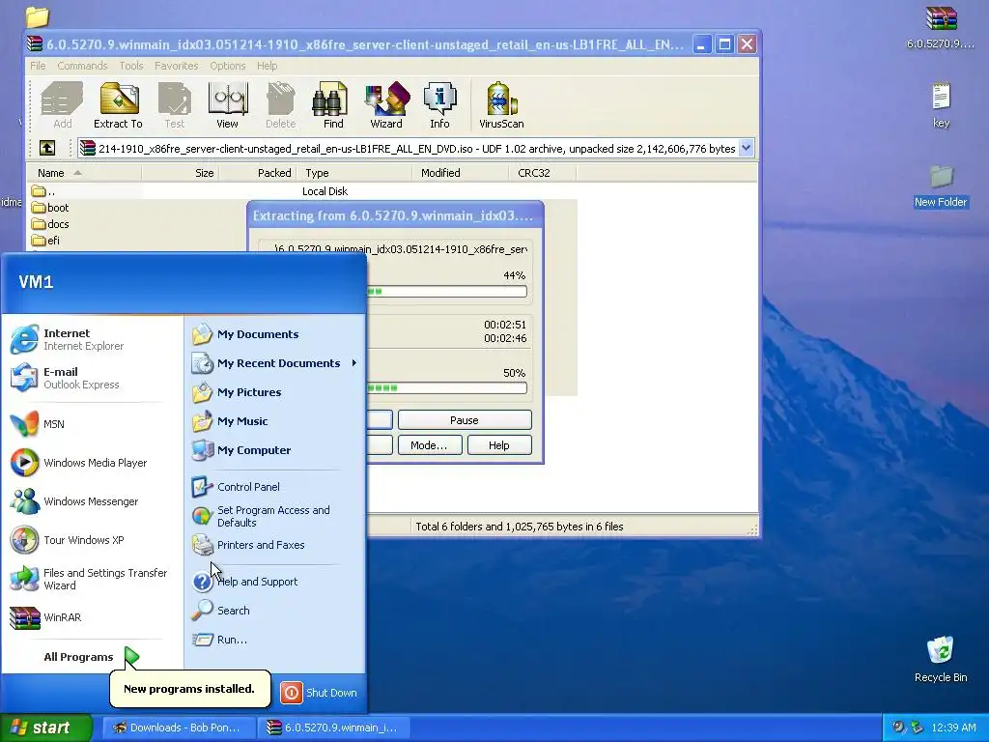Click Help button in extraction dialog
This screenshot has height=742, width=989.
(499, 445)
